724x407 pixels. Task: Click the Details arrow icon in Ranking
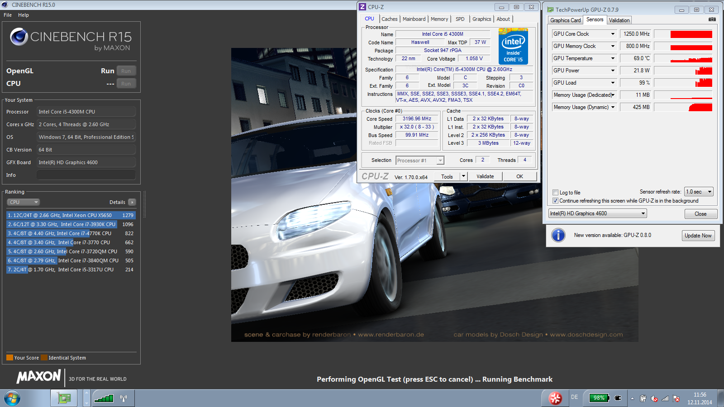click(132, 202)
